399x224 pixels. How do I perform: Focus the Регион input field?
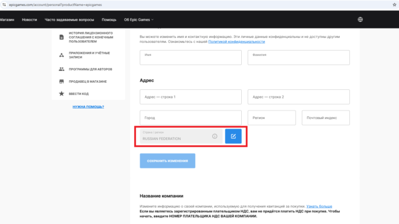(272, 118)
